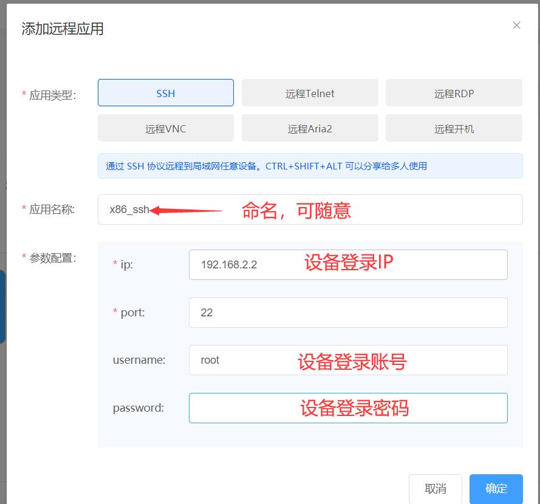
Task: Click the port input with value 22
Action: pyautogui.click(x=347, y=313)
